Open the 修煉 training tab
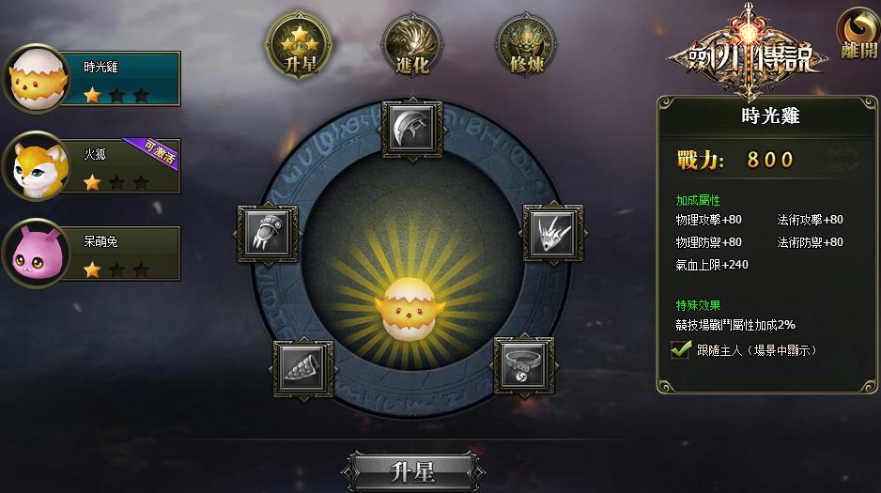 (x=526, y=45)
